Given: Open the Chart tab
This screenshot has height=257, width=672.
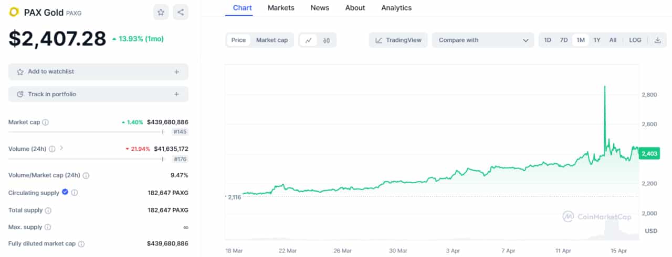Looking at the screenshot, I should point(242,8).
